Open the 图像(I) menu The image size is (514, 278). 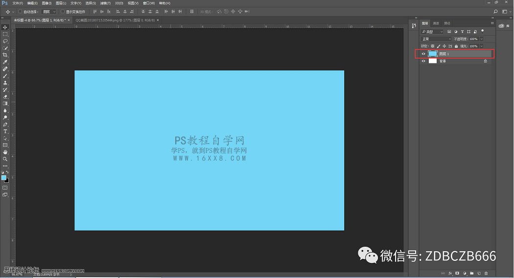(x=47, y=3)
